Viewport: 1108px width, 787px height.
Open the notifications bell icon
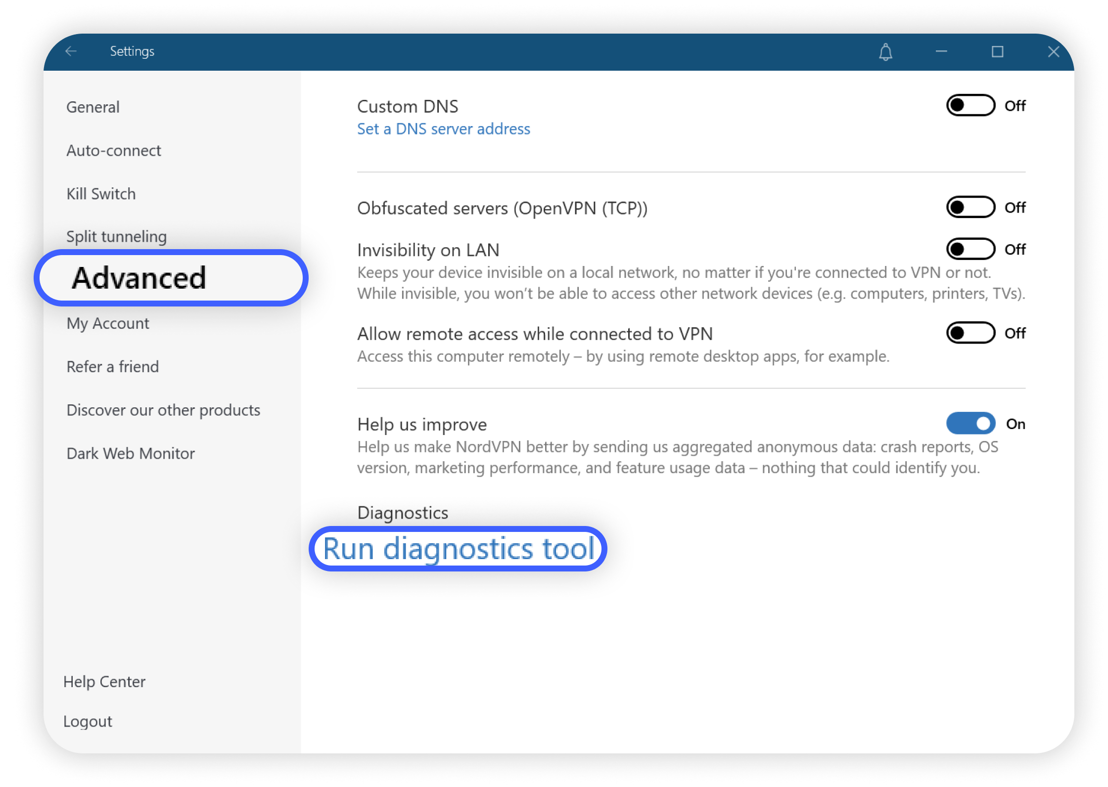tap(885, 52)
